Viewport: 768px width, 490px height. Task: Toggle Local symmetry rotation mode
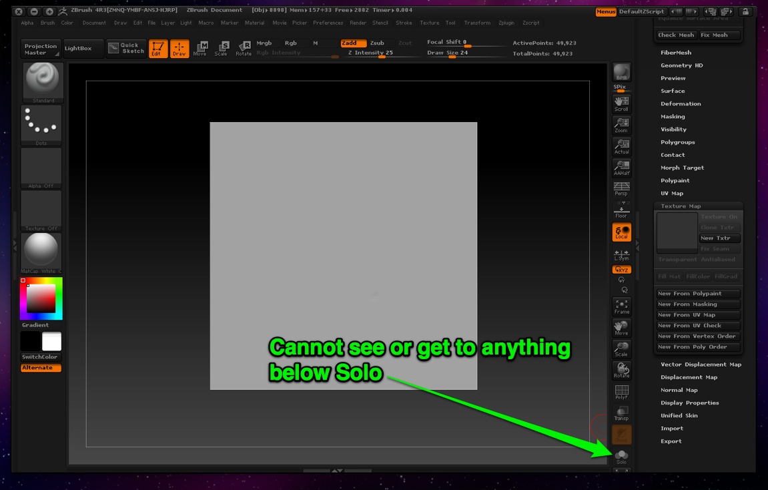point(622,232)
